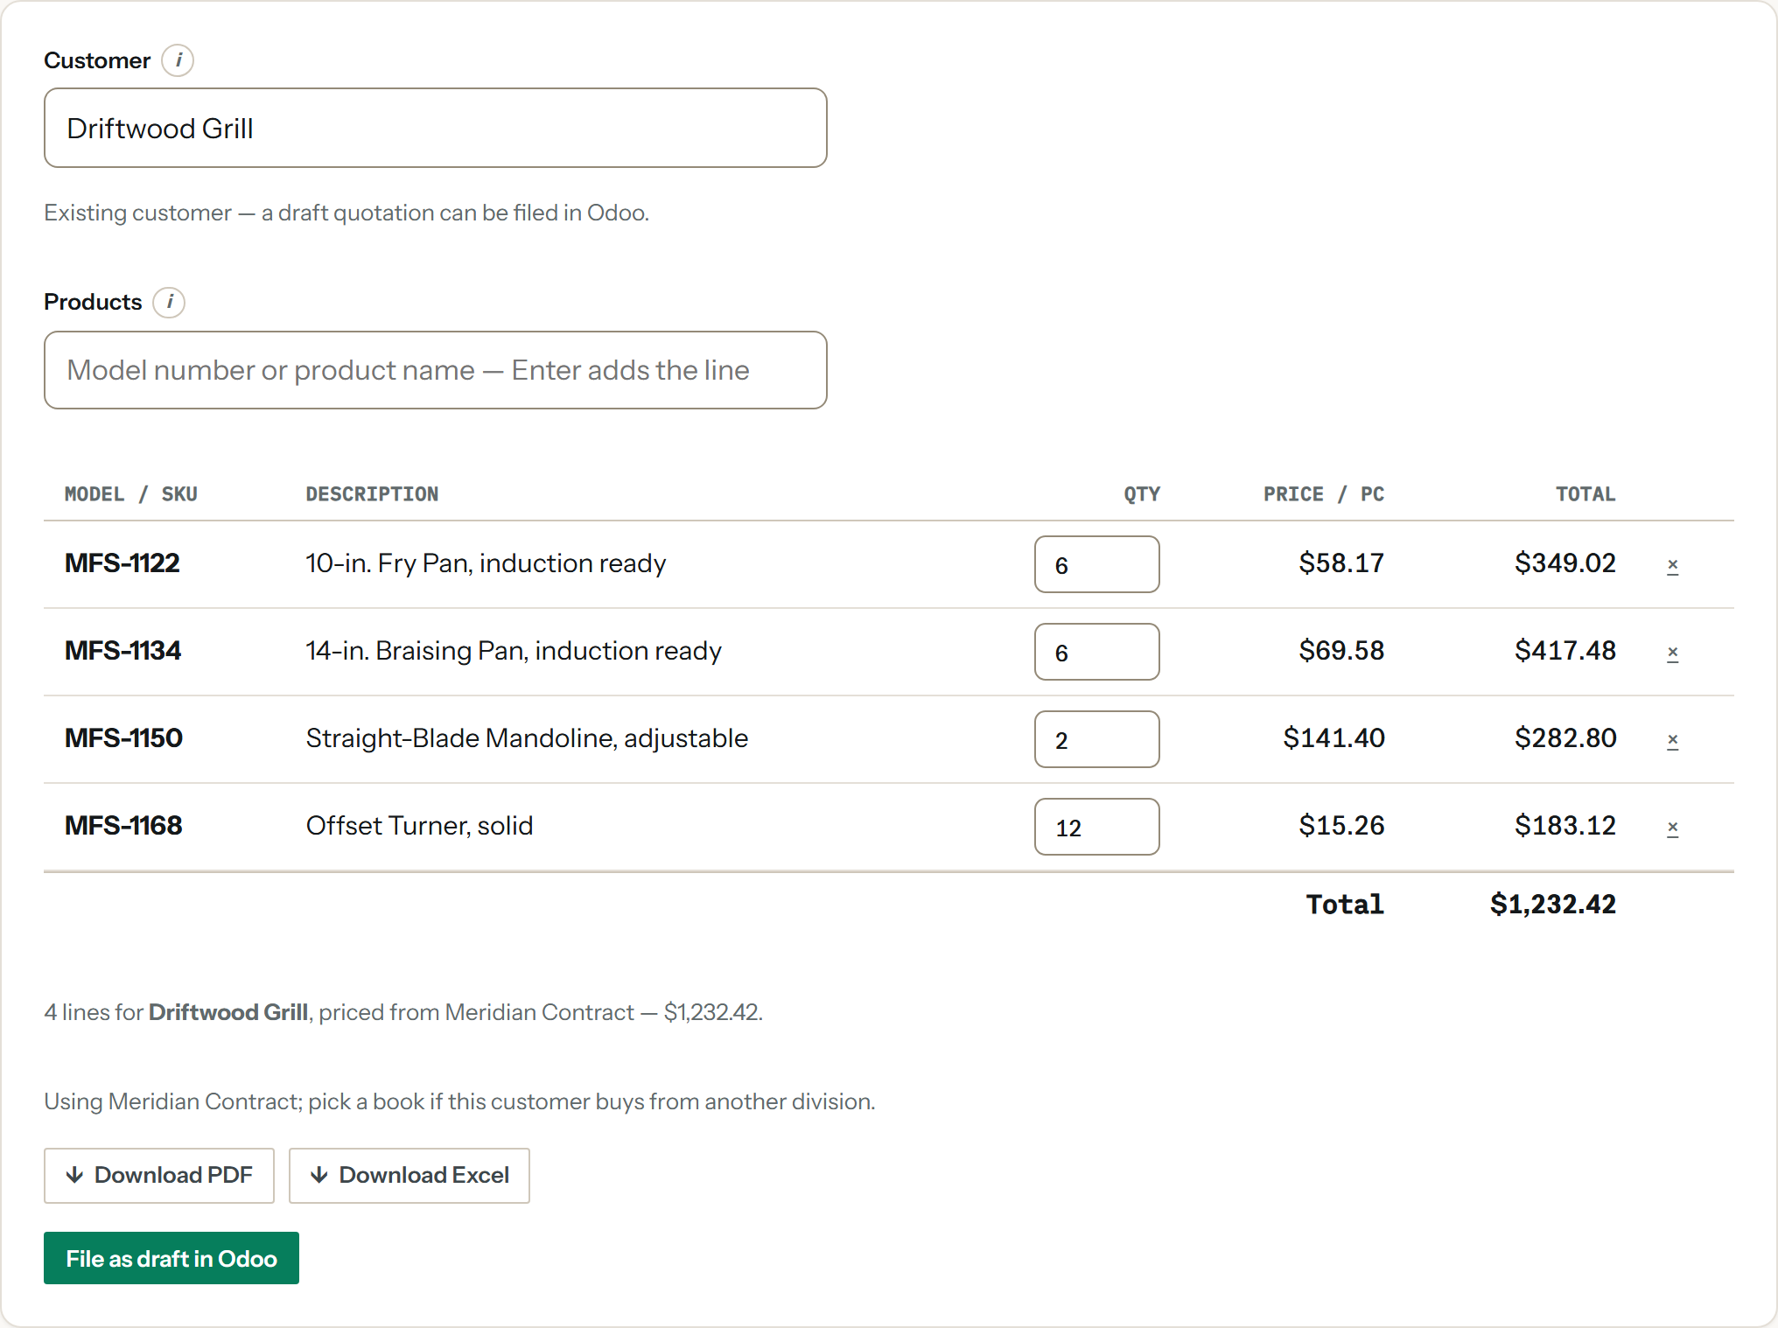Click the DESCRIPTION column header
Image resolution: width=1778 pixels, height=1328 pixels.
coord(372,494)
